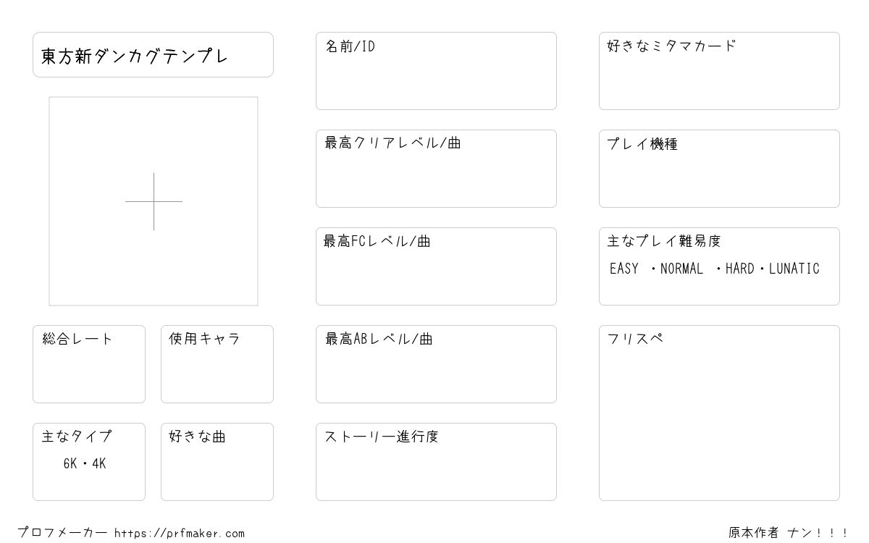Click the 好きなミタマカード field
869x543 pixels.
coord(719,71)
